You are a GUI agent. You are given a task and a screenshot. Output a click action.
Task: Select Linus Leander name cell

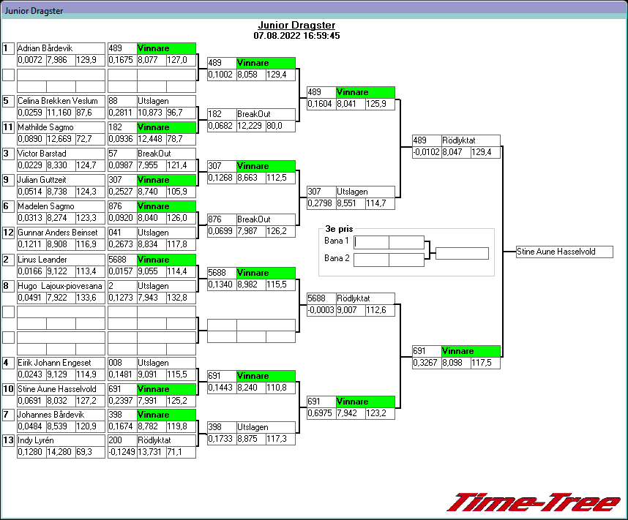61,260
